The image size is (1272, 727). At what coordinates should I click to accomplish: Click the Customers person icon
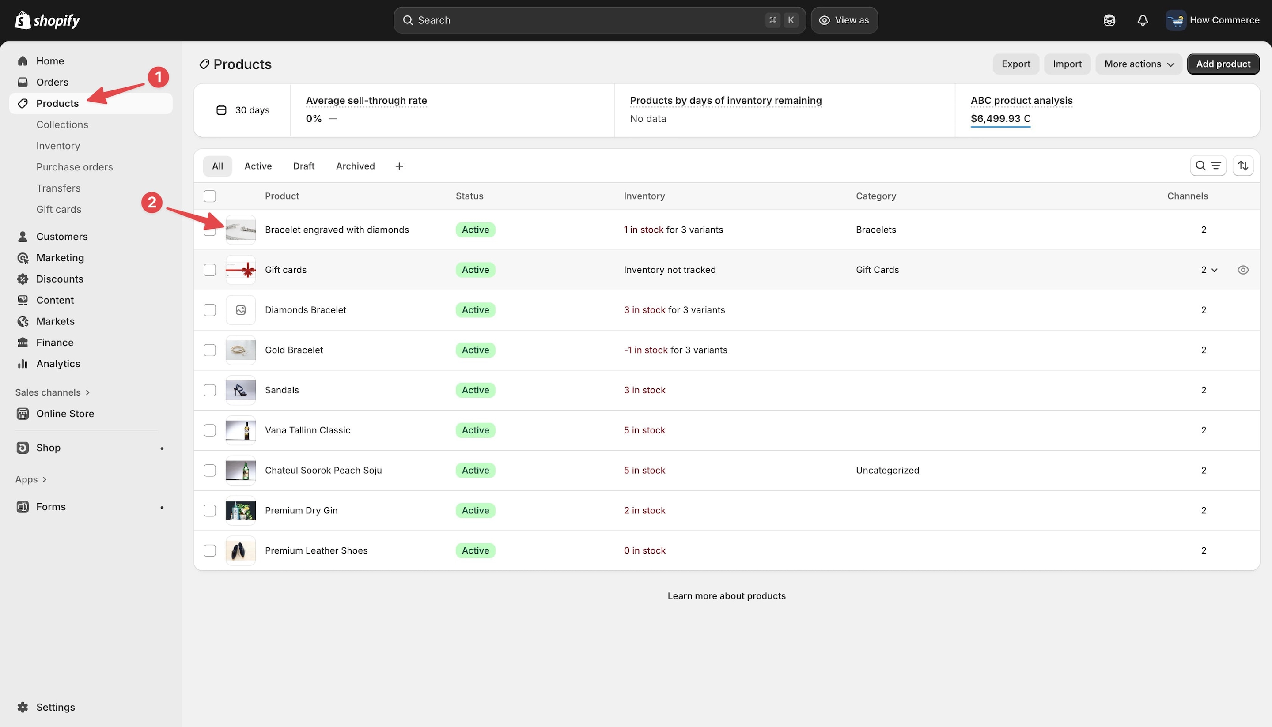[x=23, y=236]
